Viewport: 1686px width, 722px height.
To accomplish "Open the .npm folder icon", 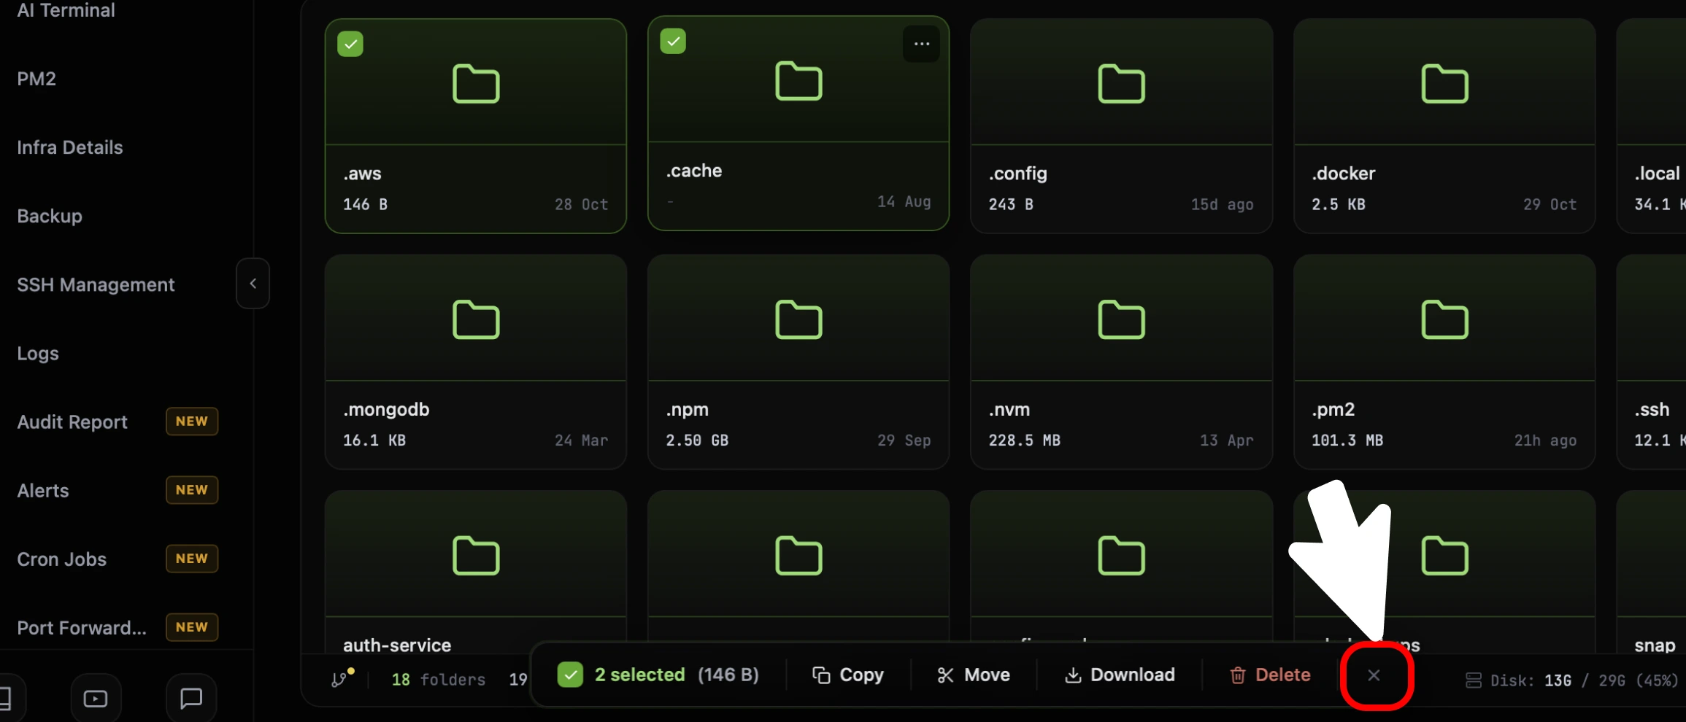I will tap(798, 319).
